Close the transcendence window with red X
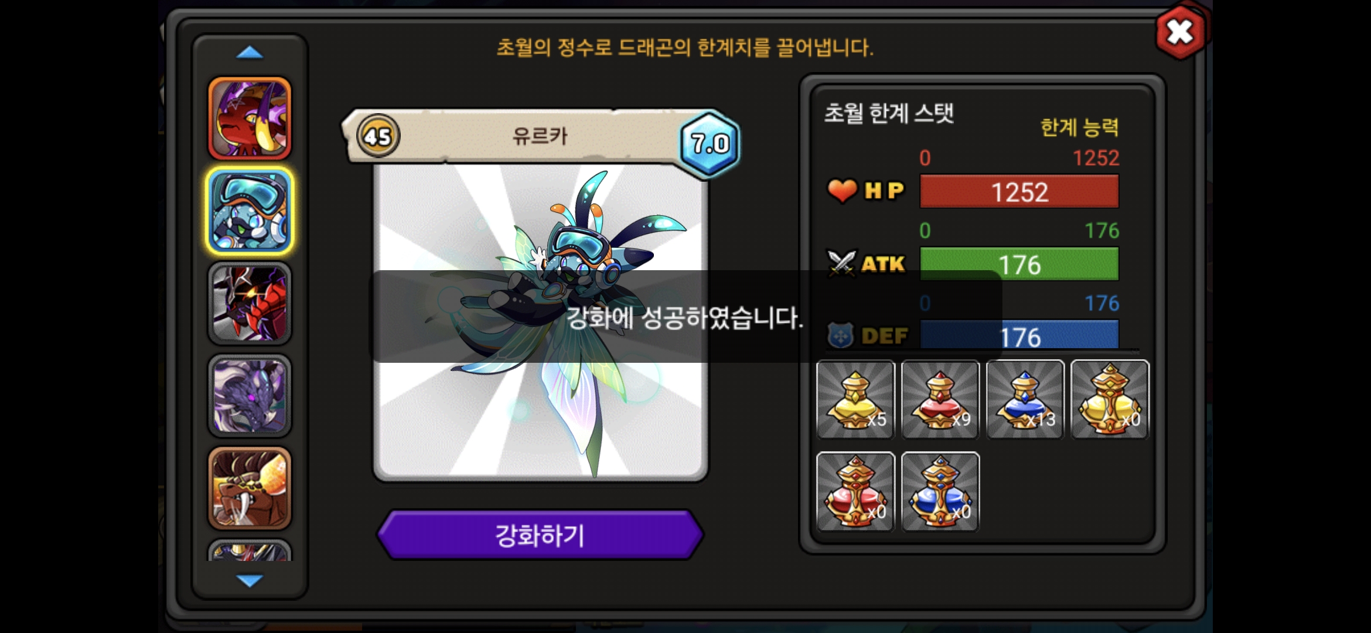This screenshot has width=1371, height=633. (1180, 32)
